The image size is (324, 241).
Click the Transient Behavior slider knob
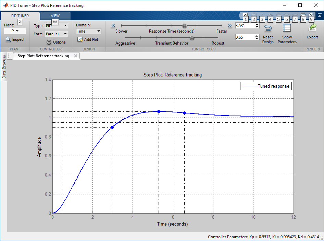(192, 38)
